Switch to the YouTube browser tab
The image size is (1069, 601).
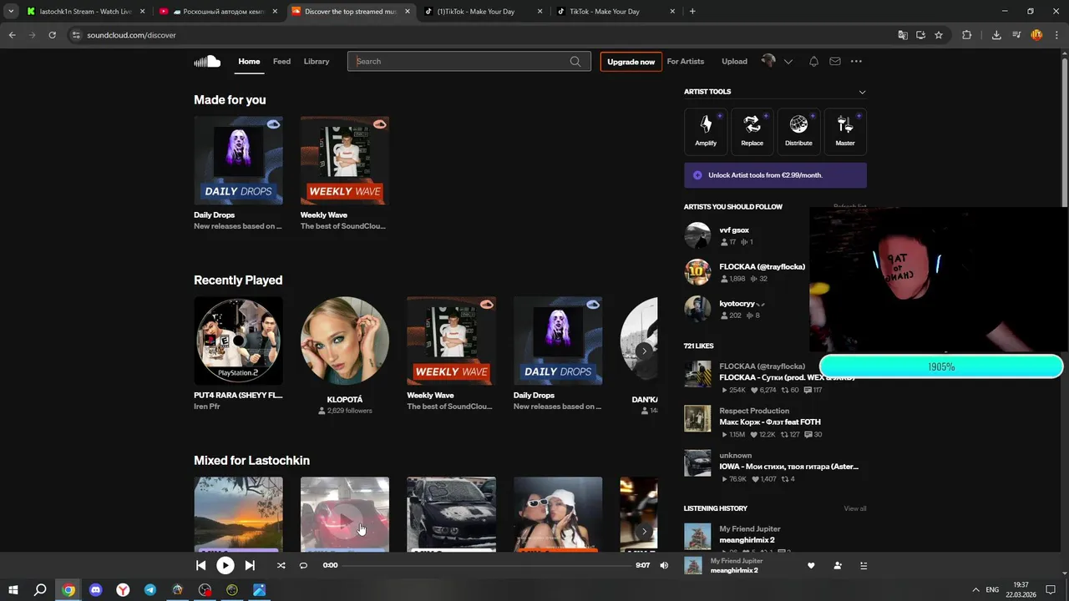pos(218,12)
